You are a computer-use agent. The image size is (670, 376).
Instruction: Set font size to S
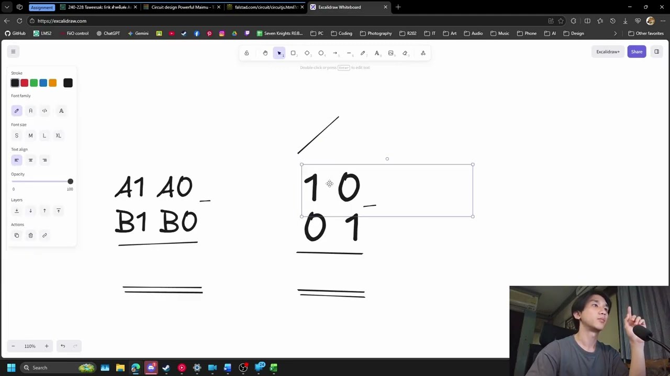[16, 136]
